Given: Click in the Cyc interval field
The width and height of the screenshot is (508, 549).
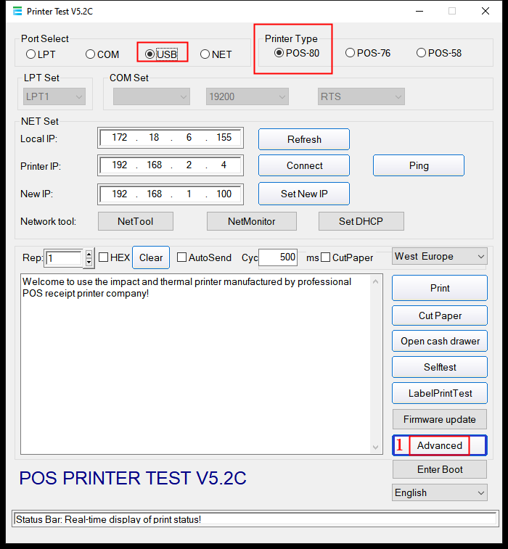Looking at the screenshot, I should pyautogui.click(x=277, y=257).
